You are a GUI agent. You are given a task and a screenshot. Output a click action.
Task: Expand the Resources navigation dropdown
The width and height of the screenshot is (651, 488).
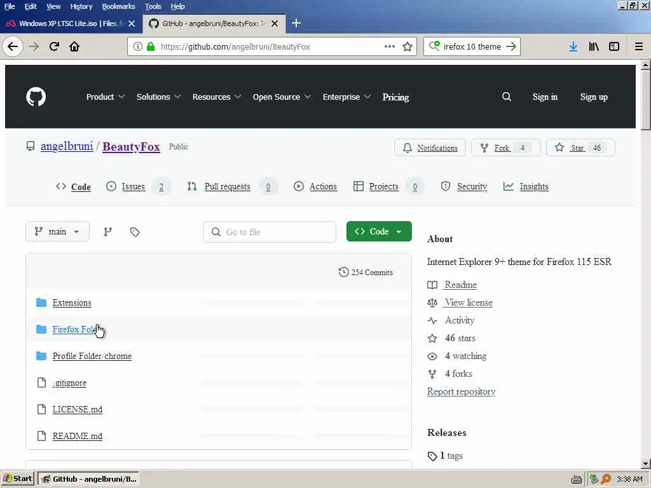click(216, 97)
